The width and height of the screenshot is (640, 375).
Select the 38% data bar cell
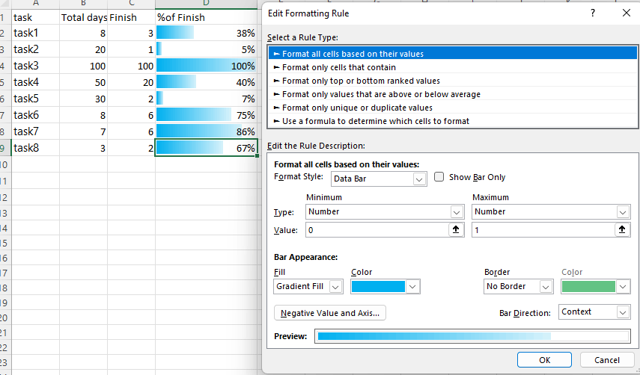[206, 33]
